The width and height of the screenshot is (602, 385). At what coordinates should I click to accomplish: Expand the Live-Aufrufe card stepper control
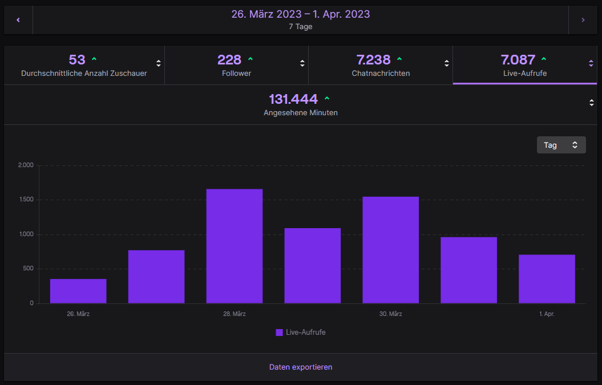coord(590,64)
